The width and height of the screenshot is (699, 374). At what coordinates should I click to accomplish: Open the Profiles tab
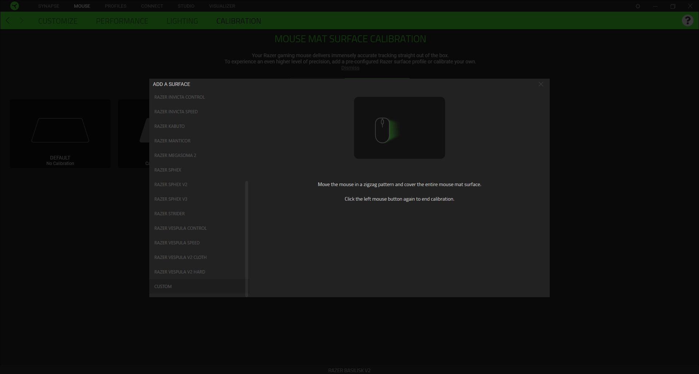coord(116,6)
